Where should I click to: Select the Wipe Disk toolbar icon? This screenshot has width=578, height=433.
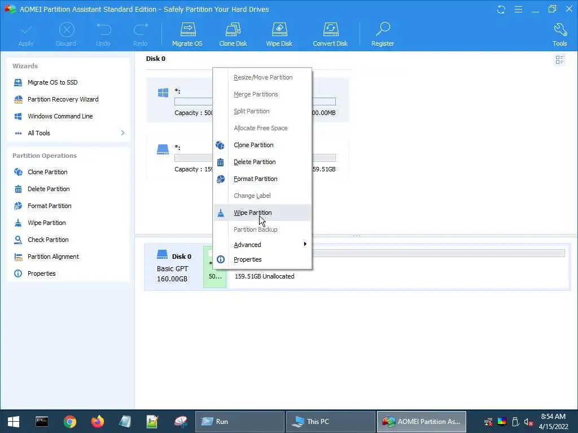click(x=279, y=34)
